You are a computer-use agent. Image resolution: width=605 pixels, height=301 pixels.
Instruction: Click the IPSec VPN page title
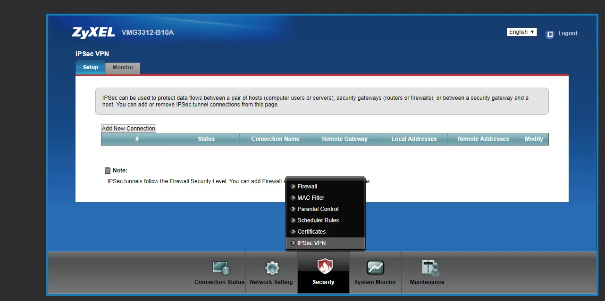92,54
